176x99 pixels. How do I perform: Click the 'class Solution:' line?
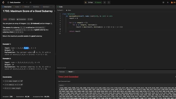point(69,14)
